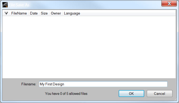Sort files by the Size column header
Screen dimensions: 179x103
(44, 13)
